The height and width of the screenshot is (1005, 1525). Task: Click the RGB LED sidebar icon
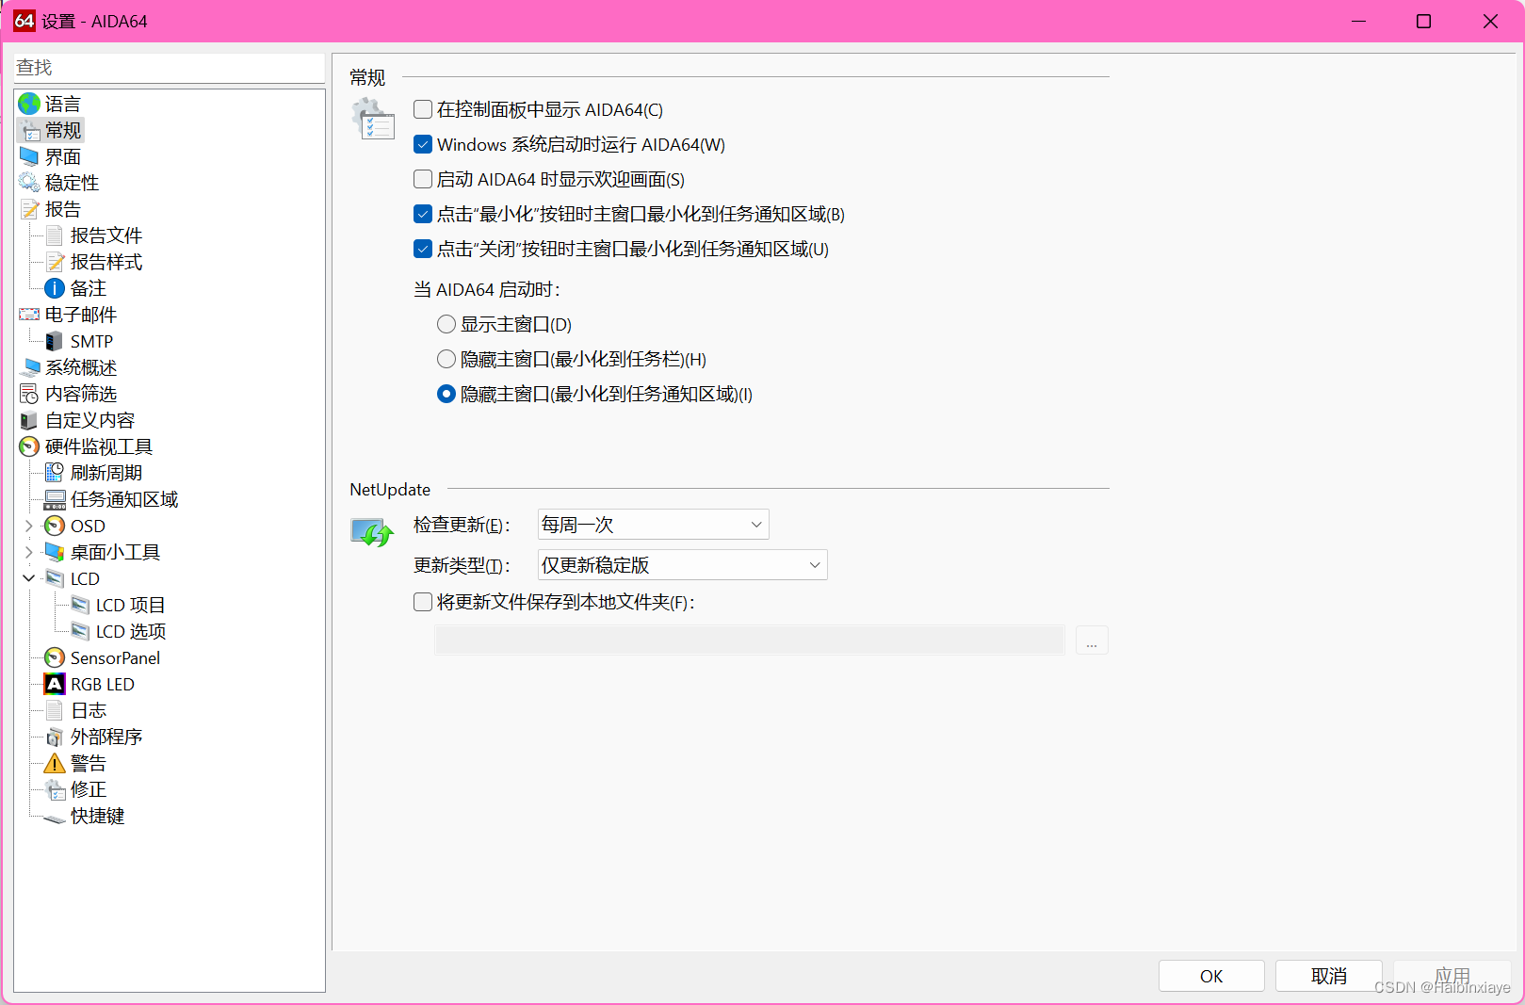point(55,684)
